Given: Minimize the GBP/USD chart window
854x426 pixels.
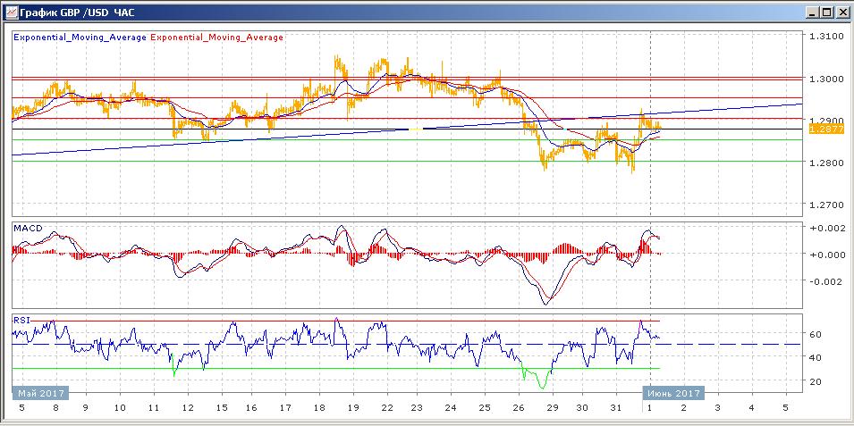Looking at the screenshot, I should click(x=813, y=12).
